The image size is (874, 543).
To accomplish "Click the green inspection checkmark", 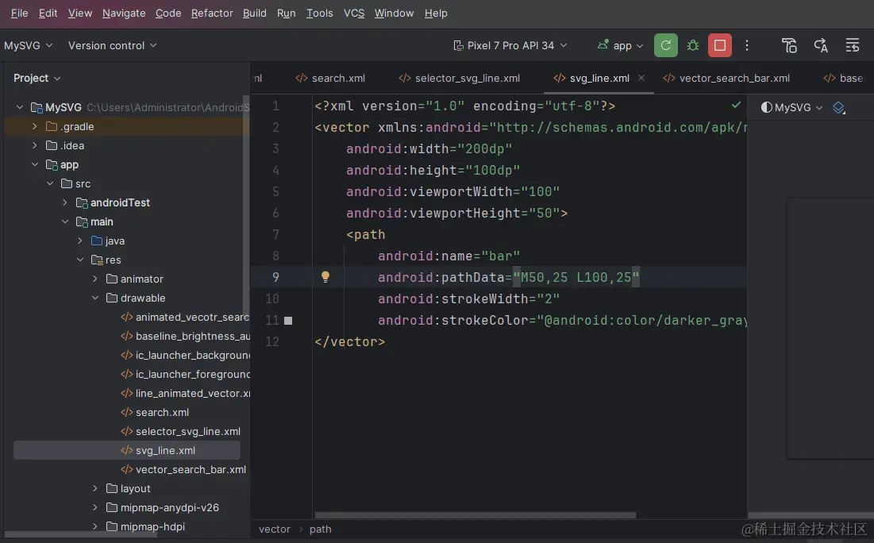I will (x=737, y=105).
